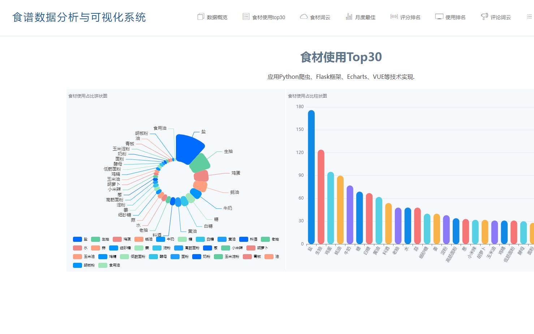
Task: Switch to the 食材使用top30 nav item
Action: pyautogui.click(x=268, y=17)
